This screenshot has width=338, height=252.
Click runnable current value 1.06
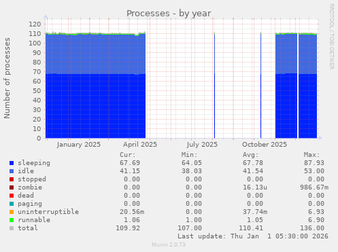[x=132, y=220]
